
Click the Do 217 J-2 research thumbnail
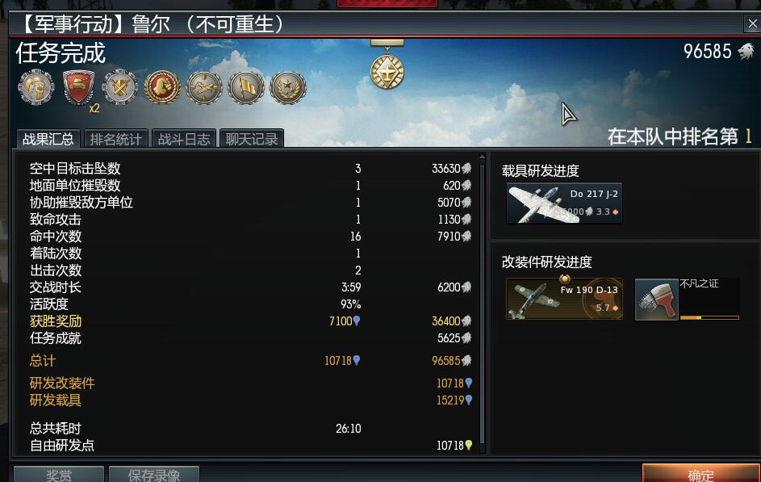564,203
